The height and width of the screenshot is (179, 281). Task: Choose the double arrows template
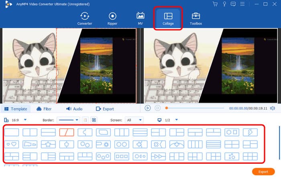(158, 156)
